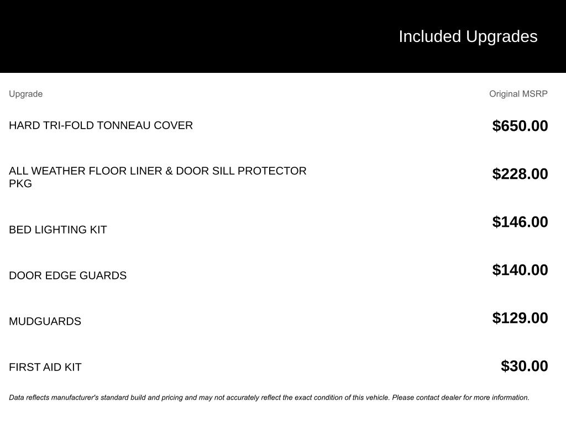Select the BED LIGHTING KIT item
Screen dimensions: 566x424
(x=57, y=229)
